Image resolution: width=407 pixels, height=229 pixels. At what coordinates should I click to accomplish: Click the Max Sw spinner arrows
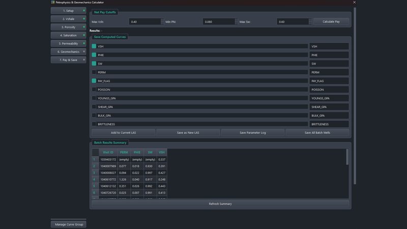click(310, 22)
